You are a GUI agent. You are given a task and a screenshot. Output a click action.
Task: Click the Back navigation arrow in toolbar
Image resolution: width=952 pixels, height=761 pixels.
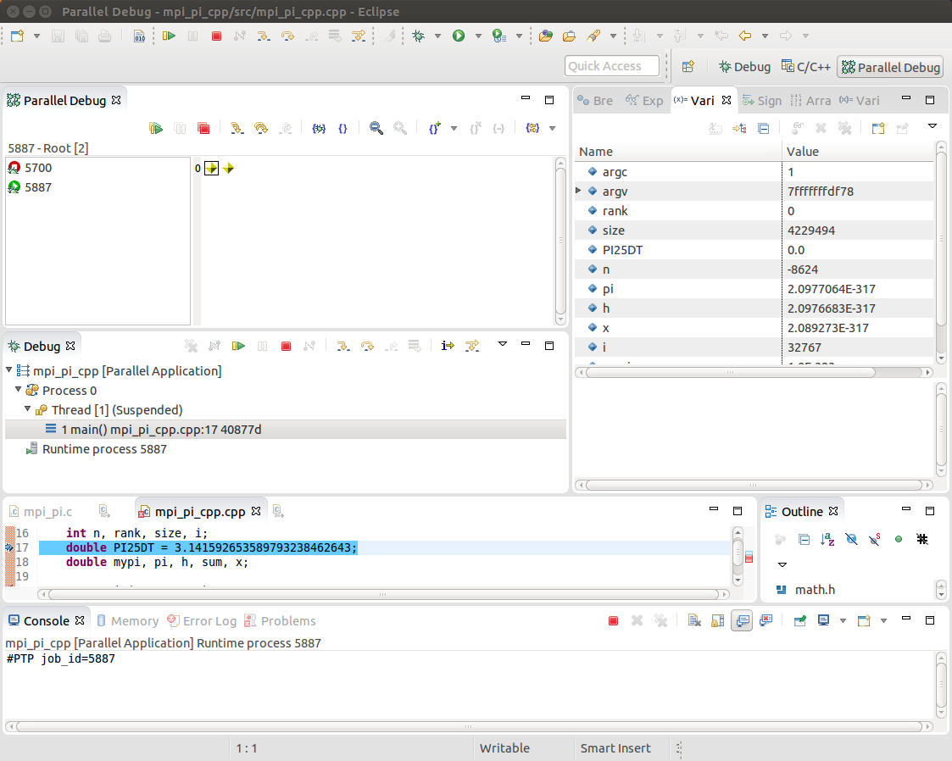pyautogui.click(x=745, y=36)
